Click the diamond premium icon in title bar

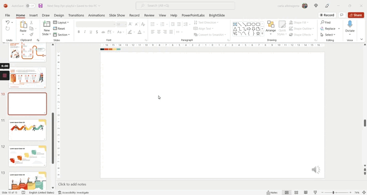pyautogui.click(x=316, y=6)
